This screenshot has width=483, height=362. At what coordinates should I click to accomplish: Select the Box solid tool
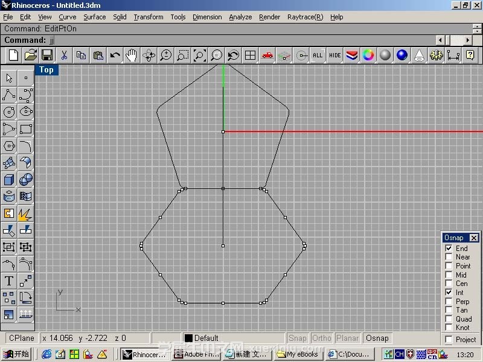pyautogui.click(x=9, y=179)
